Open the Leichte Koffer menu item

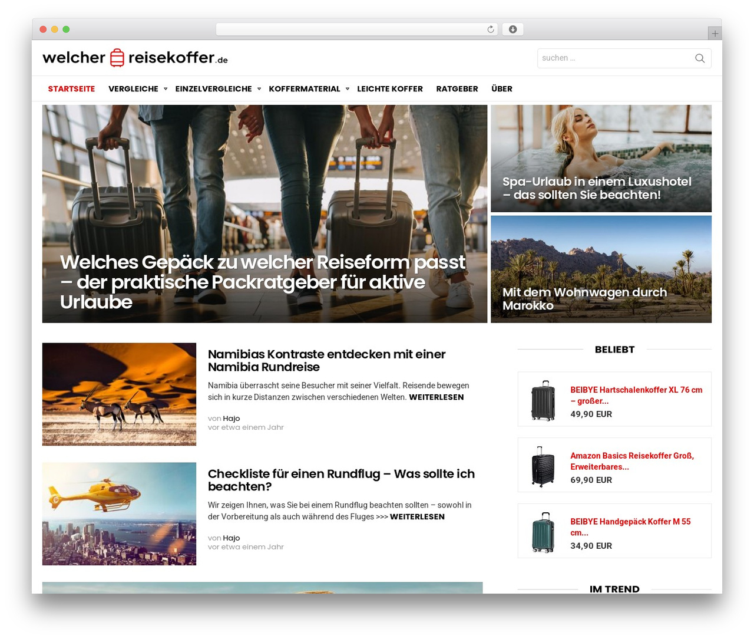(390, 89)
